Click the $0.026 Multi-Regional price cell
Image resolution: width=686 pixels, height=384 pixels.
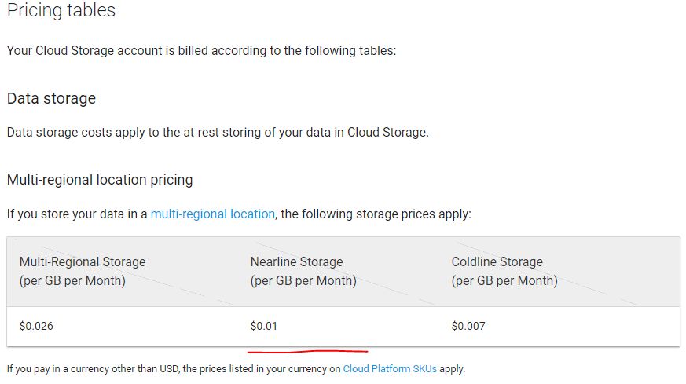36,325
